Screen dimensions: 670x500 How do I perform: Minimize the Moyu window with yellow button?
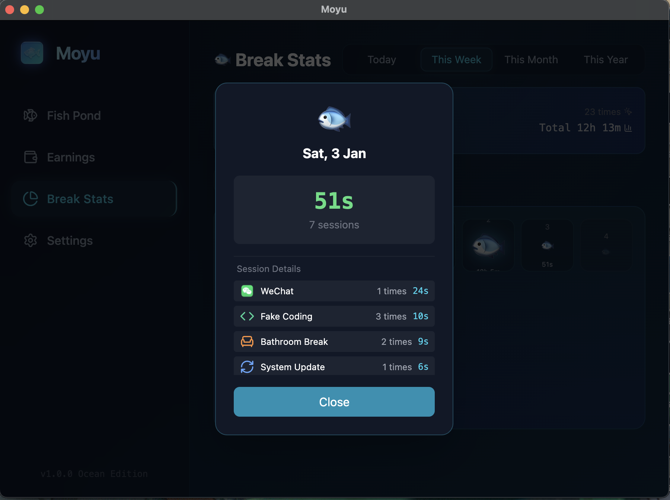pos(25,10)
